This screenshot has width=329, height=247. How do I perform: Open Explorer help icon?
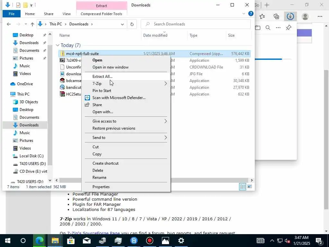point(251,14)
